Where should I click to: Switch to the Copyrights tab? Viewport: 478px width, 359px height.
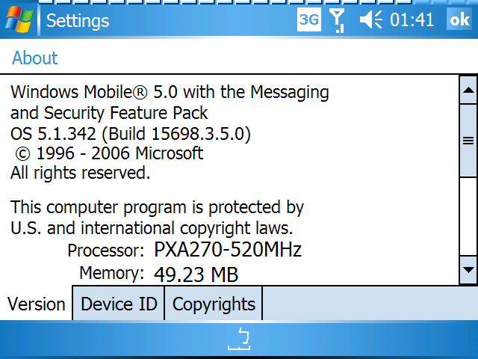click(214, 304)
